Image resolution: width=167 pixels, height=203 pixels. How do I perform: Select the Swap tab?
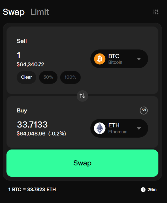[14, 12]
